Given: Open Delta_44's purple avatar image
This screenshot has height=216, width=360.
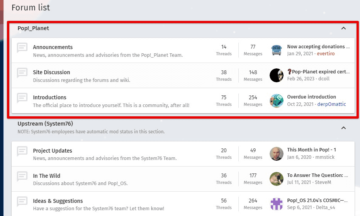Looking at the screenshot, I should tap(277, 204).
